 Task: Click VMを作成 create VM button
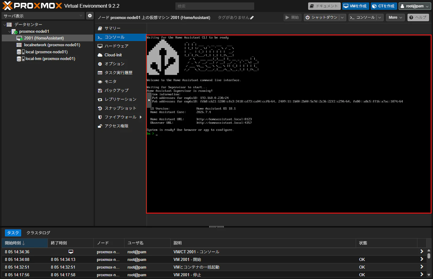click(355, 6)
